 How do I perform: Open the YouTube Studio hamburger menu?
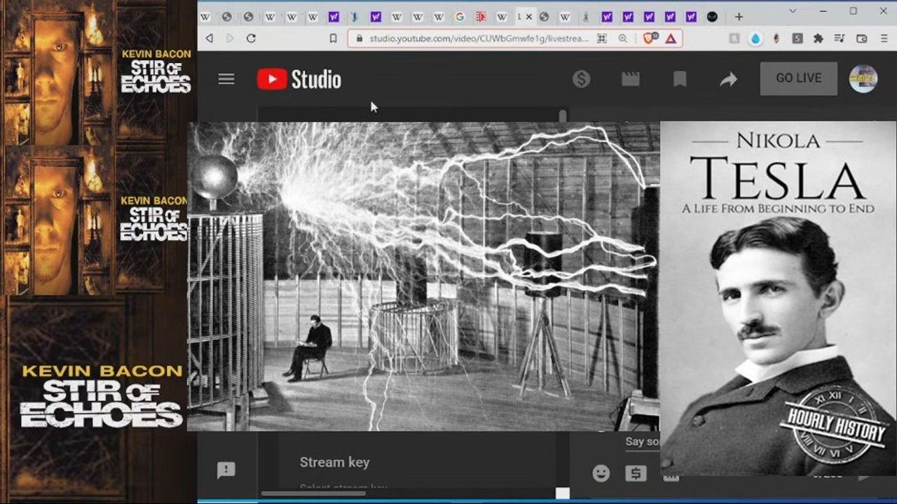point(226,79)
